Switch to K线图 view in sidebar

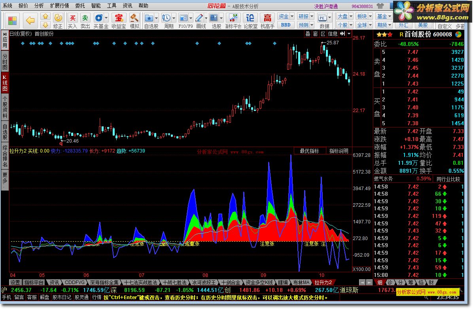point(5,83)
